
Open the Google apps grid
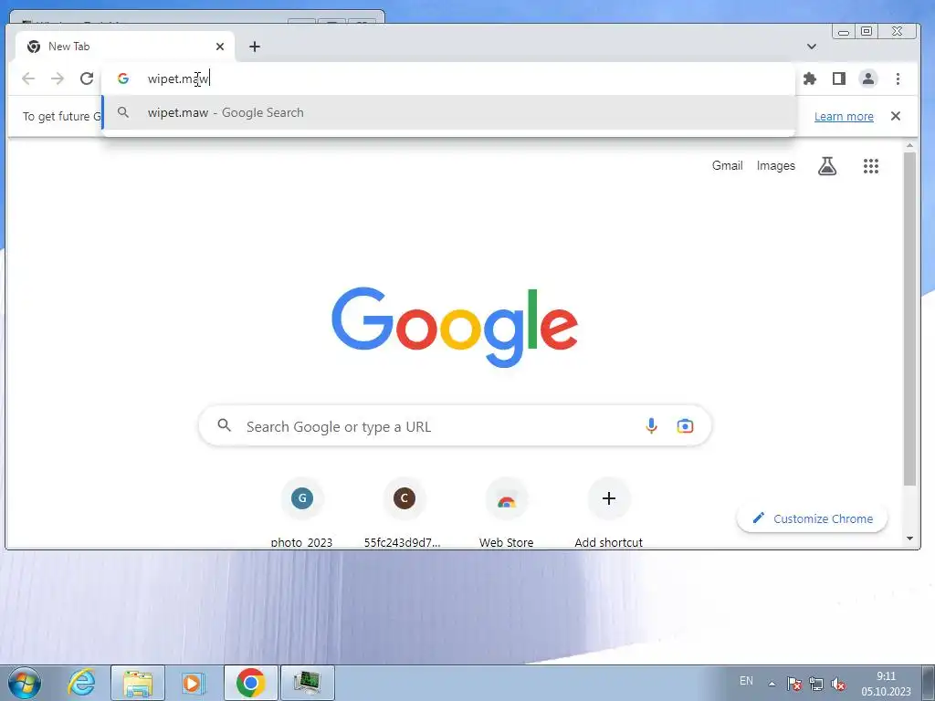(x=871, y=166)
